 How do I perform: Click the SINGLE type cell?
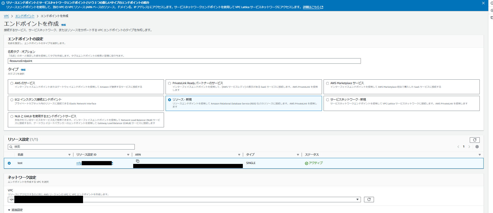tap(251, 163)
